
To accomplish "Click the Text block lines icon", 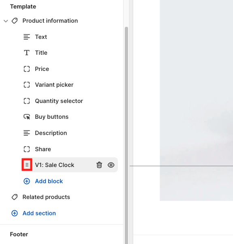I will [x=27, y=37].
